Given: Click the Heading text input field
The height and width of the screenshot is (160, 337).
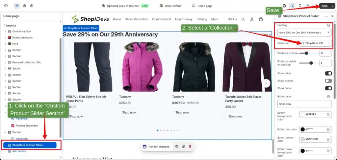Looking at the screenshot, I should [x=304, y=33].
